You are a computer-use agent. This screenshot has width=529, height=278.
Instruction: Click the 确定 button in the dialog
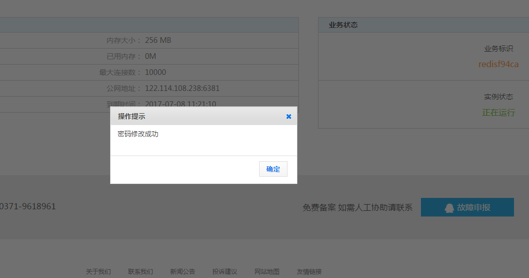(273, 169)
